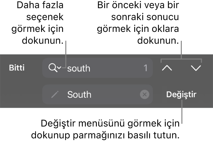Select the downward chevron navigation arrow
The height and width of the screenshot is (144, 213).
(196, 68)
